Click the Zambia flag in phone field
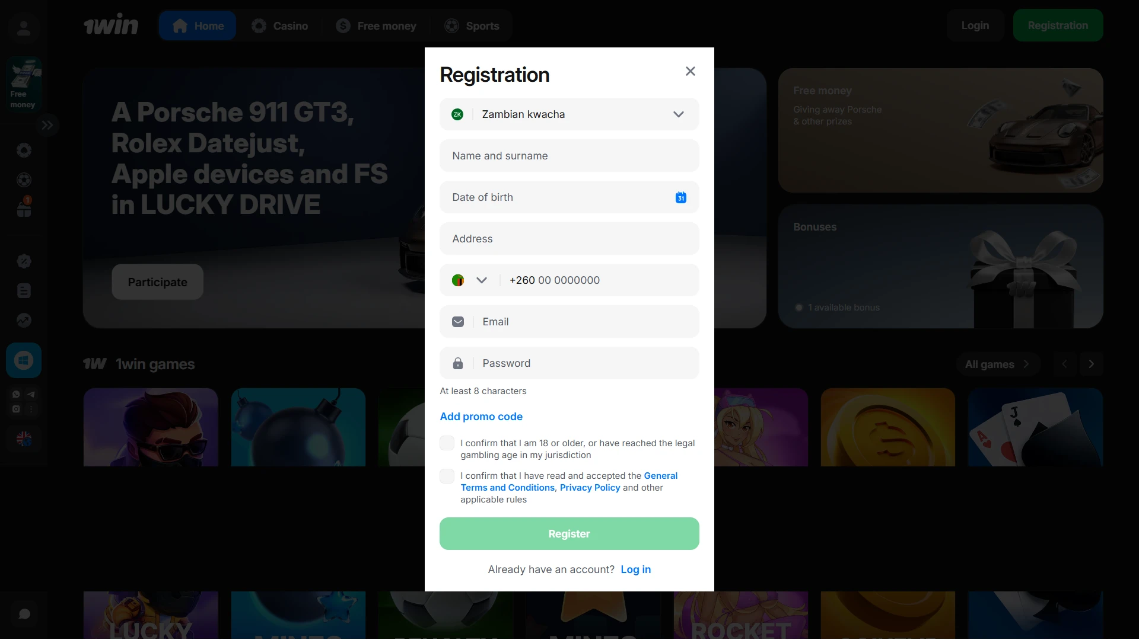The height and width of the screenshot is (640, 1139). pos(457,280)
